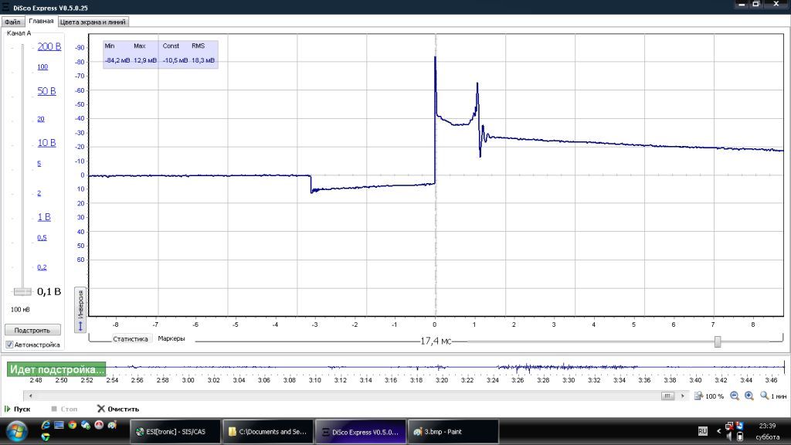Set voltage range to 2

pos(39,193)
